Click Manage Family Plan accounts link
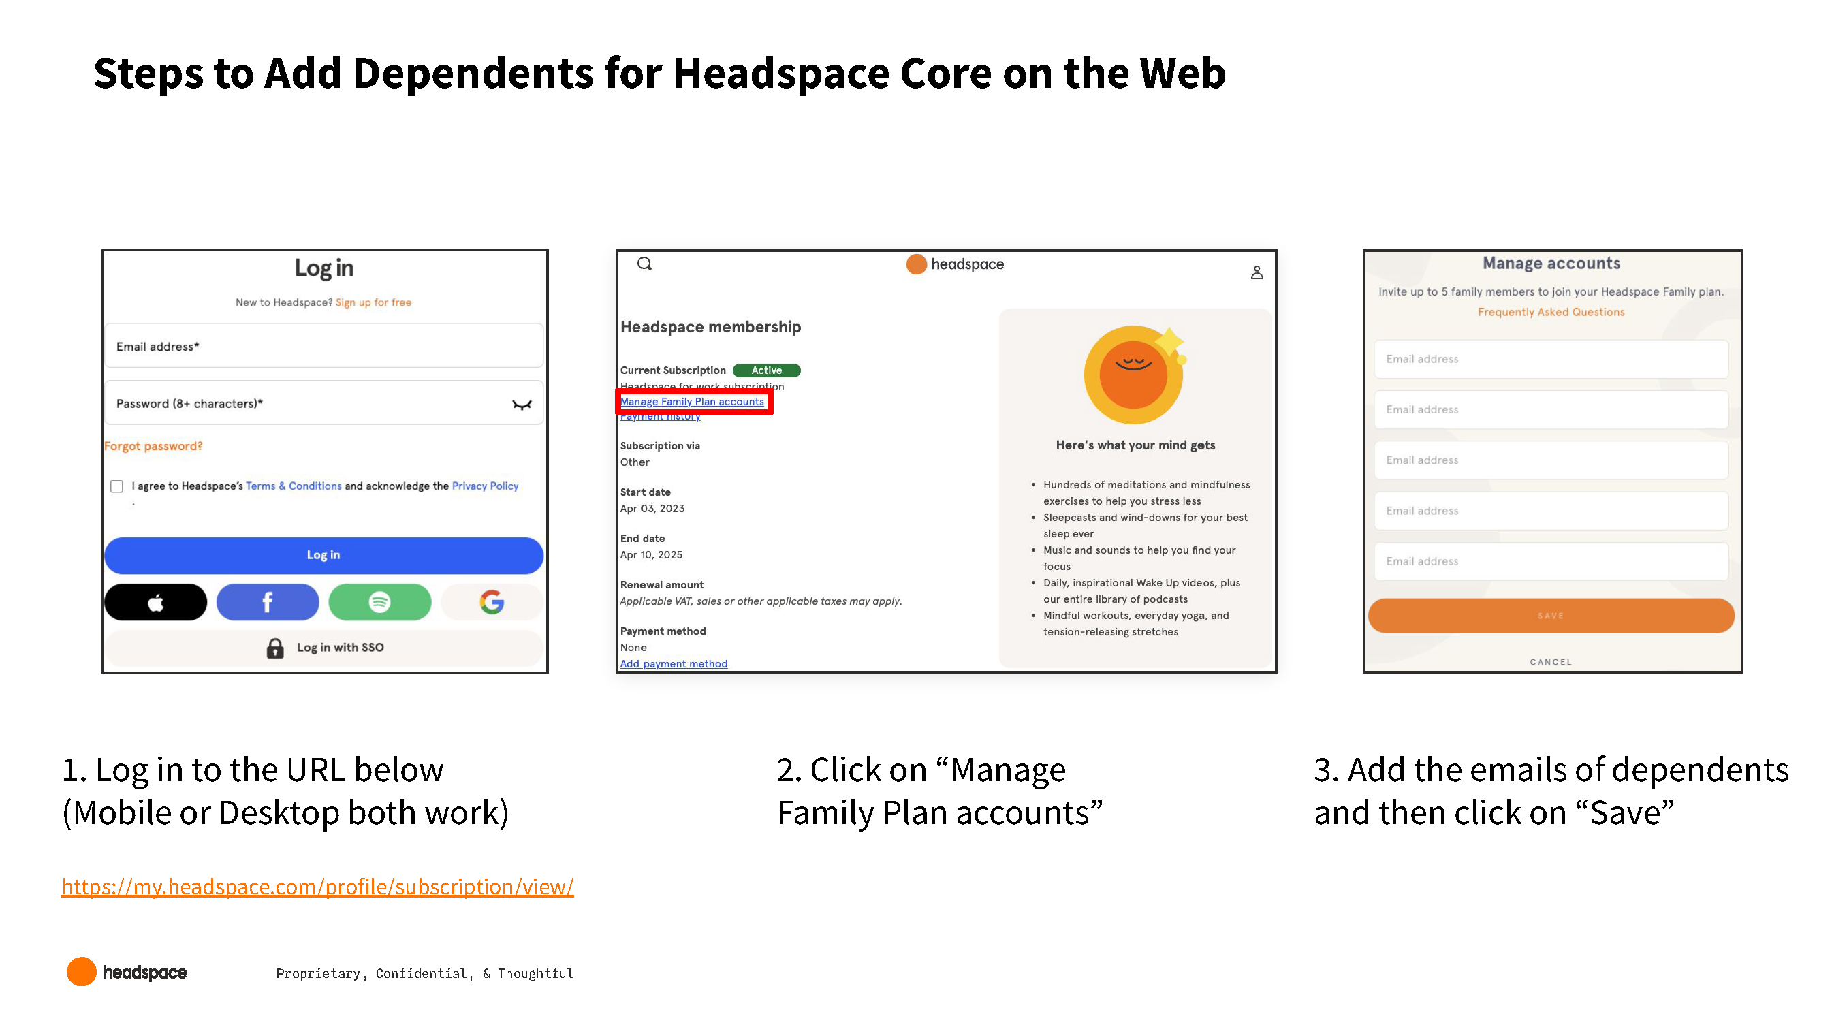The height and width of the screenshot is (1027, 1832). pyautogui.click(x=692, y=402)
